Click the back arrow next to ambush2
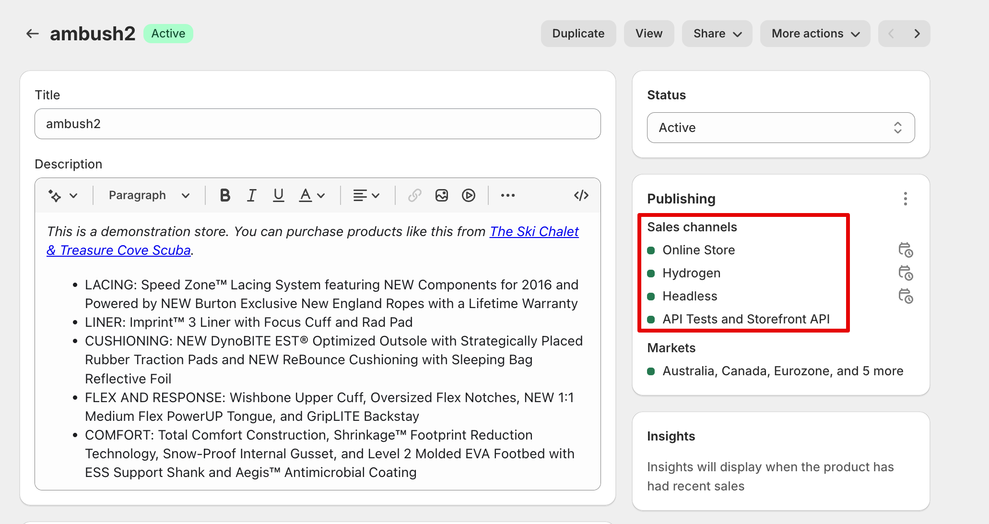 (32, 34)
